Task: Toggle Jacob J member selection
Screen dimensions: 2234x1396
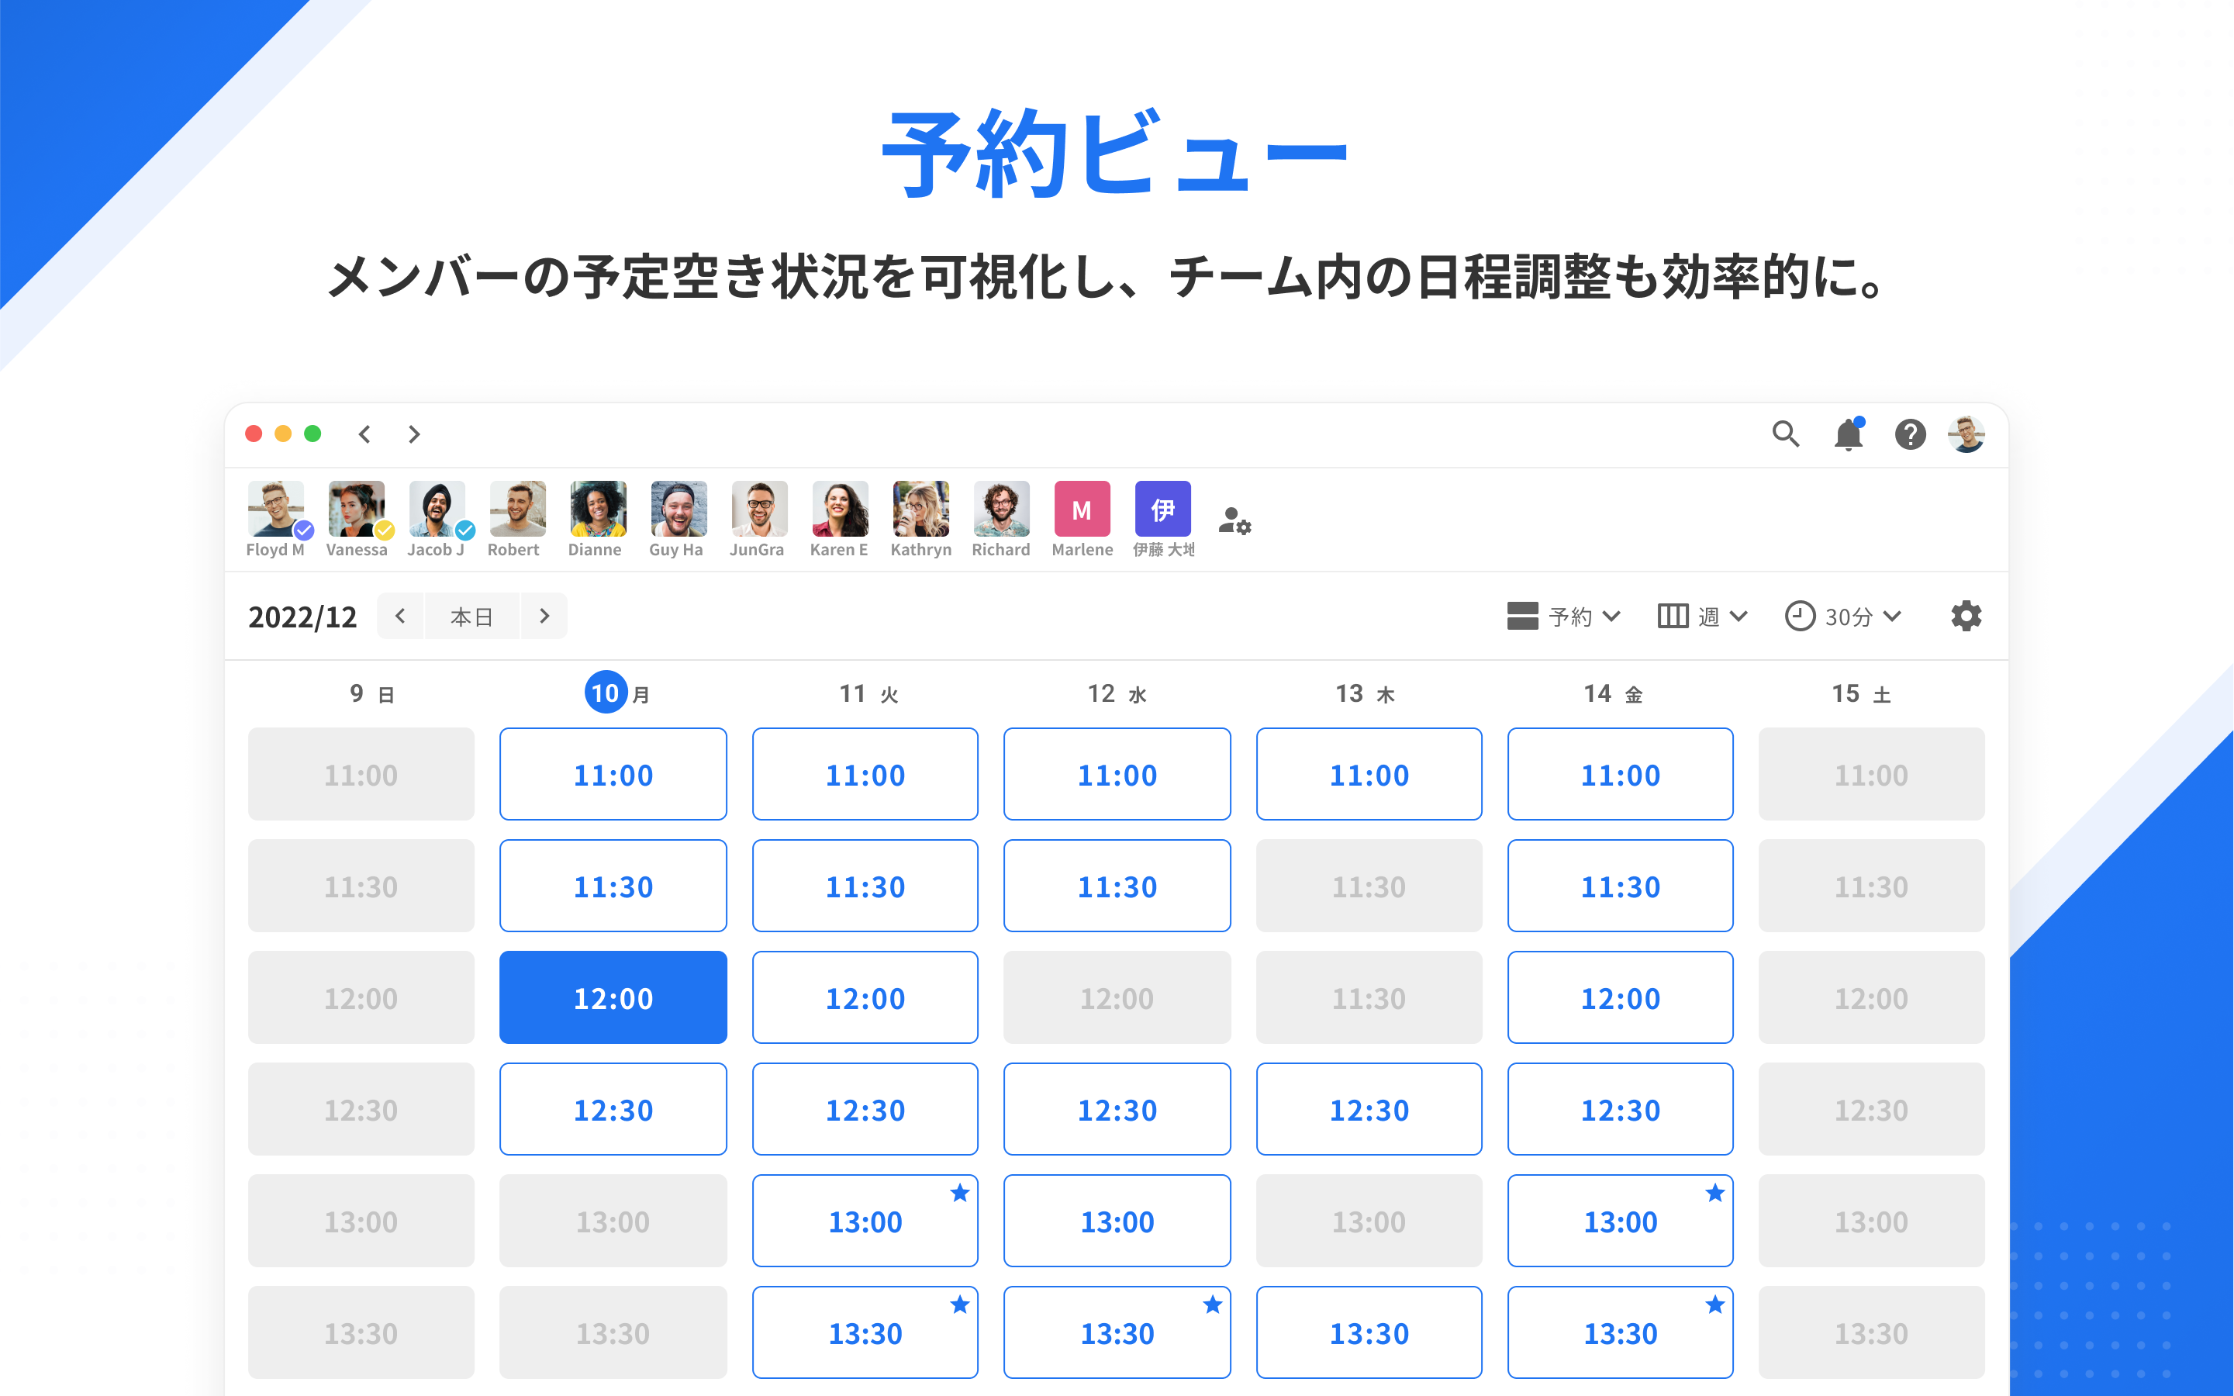Action: tap(437, 510)
